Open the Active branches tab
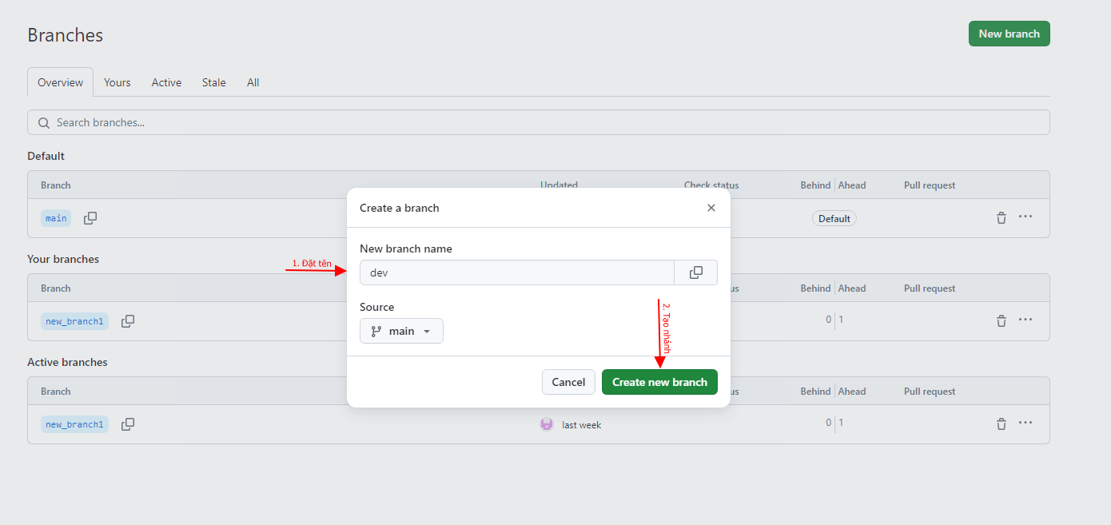Image resolution: width=1111 pixels, height=525 pixels. point(166,82)
